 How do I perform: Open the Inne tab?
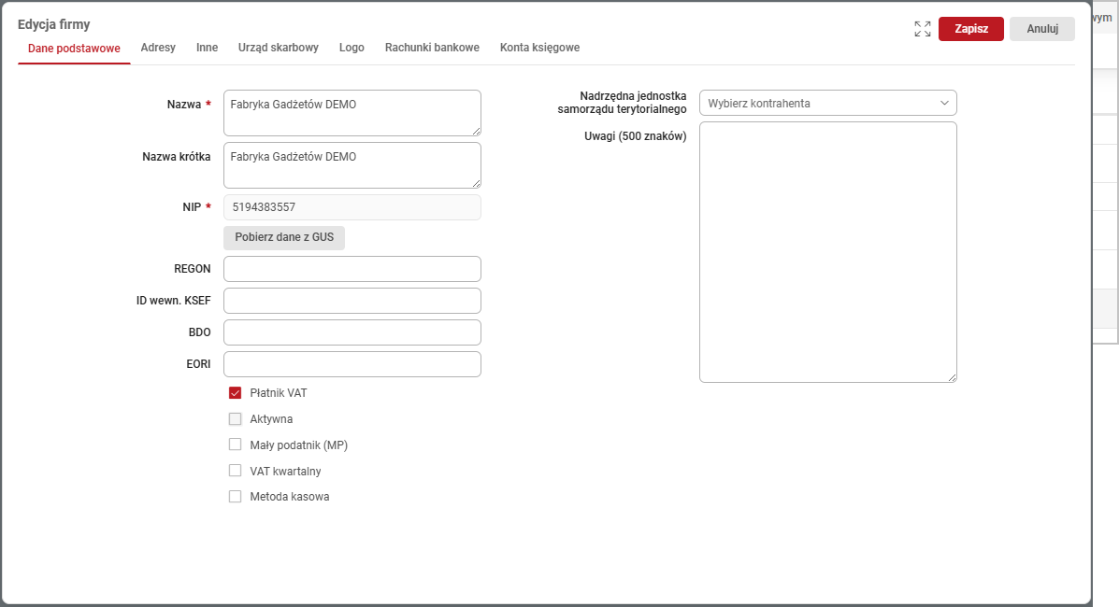207,48
